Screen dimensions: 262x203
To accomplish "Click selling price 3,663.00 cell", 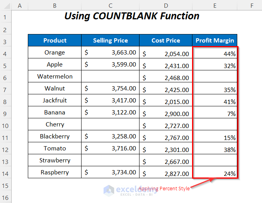I will 110,52.
